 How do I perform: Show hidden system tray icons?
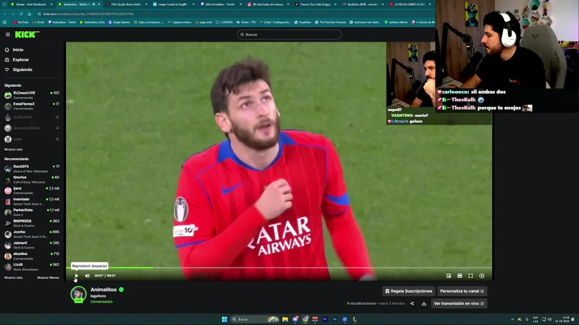tap(513, 319)
